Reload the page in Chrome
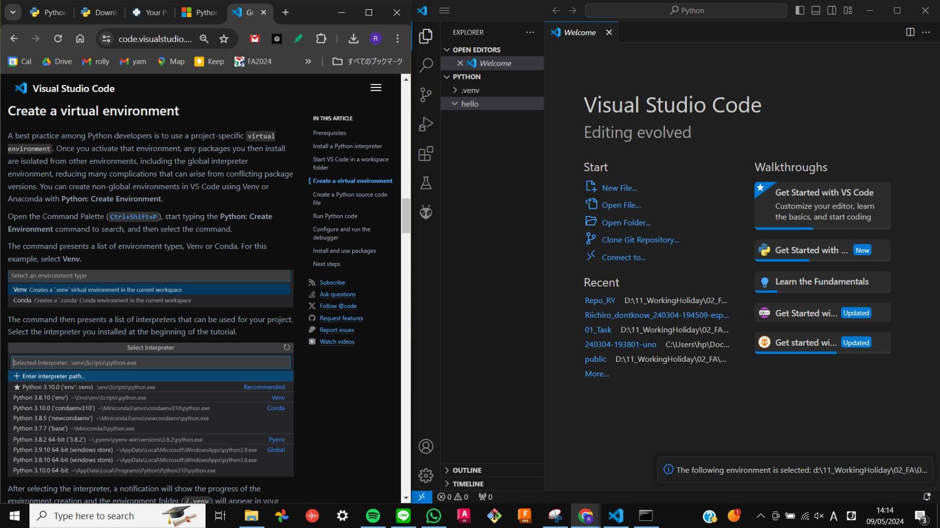940x528 pixels. [x=58, y=39]
